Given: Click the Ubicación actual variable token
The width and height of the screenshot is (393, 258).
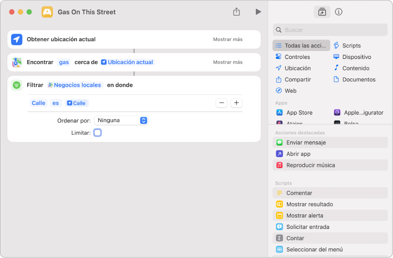Looking at the screenshot, I should (127, 62).
